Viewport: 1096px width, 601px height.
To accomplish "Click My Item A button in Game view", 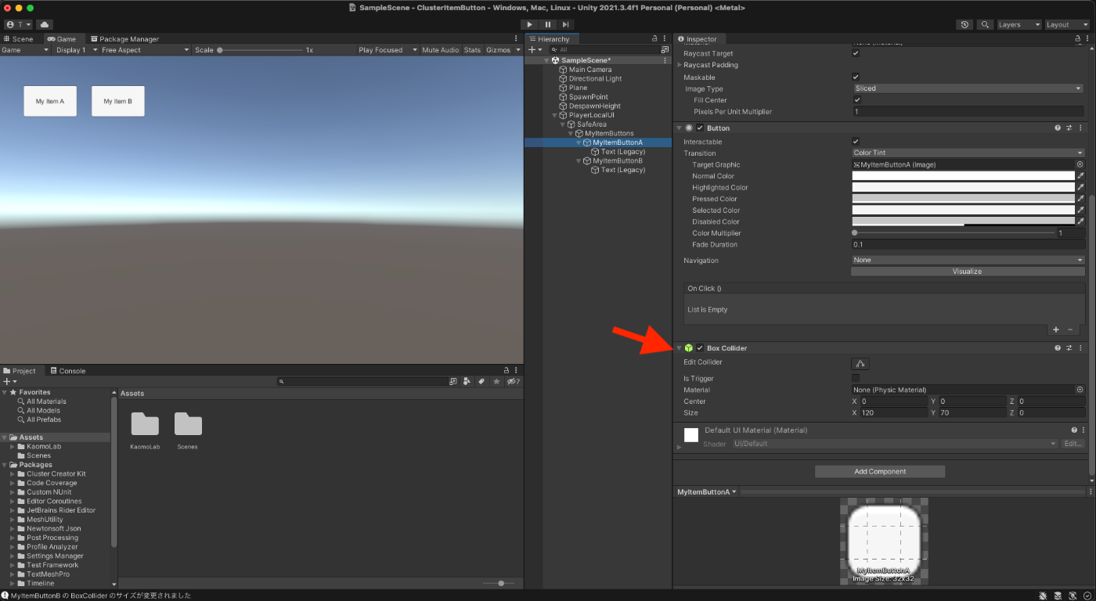I will click(x=50, y=101).
